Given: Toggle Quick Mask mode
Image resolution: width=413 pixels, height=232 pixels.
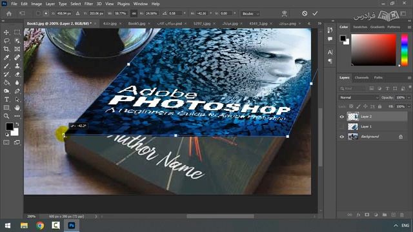Looking at the screenshot, I should 6,142.
